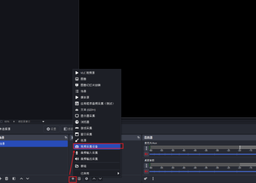Open the Desktop Audio channel options menu

pyautogui.click(x=146, y=165)
